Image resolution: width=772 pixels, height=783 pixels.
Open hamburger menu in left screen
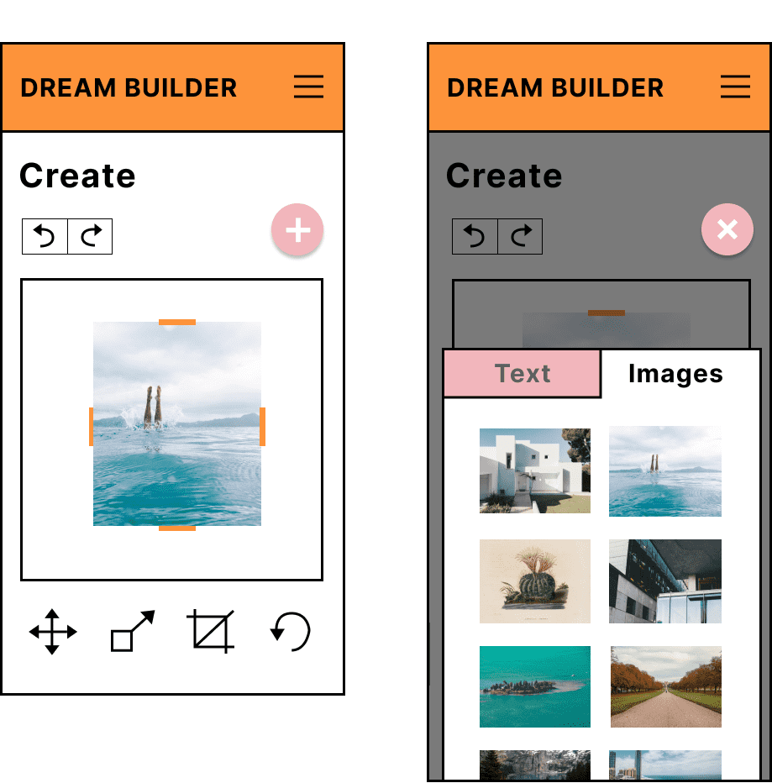pos(308,87)
